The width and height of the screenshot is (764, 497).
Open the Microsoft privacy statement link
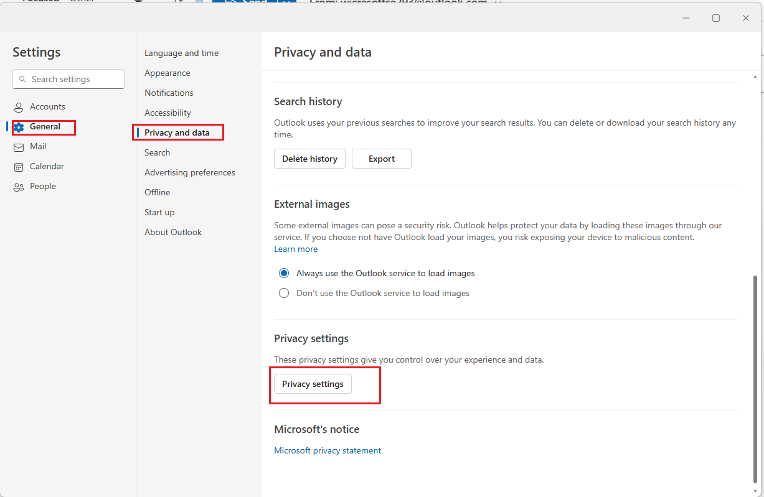[x=328, y=450]
